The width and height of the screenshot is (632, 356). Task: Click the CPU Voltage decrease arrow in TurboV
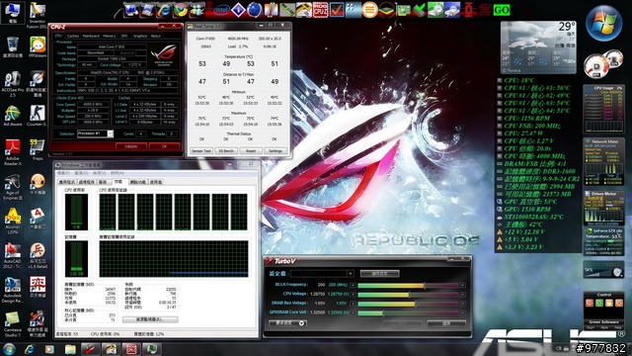coord(354,295)
